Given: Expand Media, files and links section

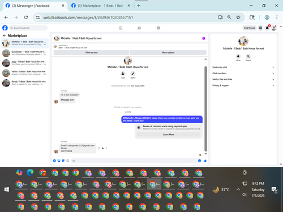Looking at the screenshot, I should point(243,79).
